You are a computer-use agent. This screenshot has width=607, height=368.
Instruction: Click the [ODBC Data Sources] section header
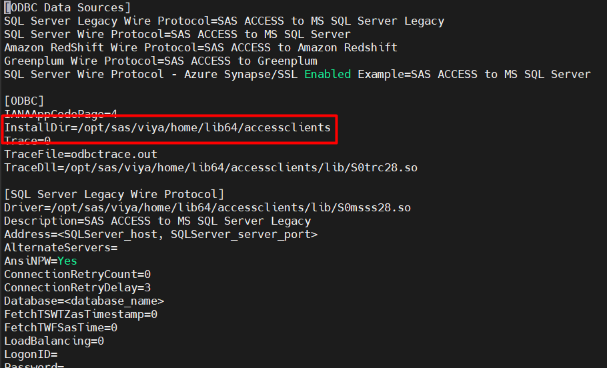[x=67, y=7]
